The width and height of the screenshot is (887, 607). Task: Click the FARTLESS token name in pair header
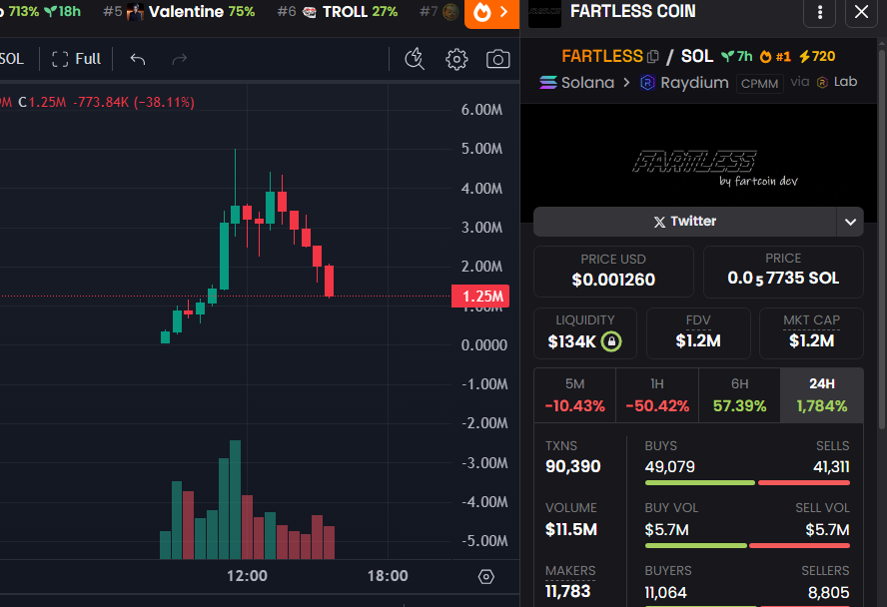click(602, 57)
